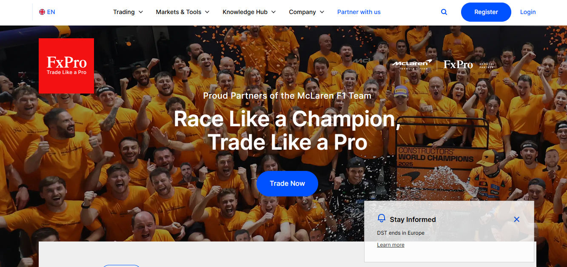Screen dimensions: 567x267
Task: Expand the Markets & Tools chevron
Action: click(207, 12)
